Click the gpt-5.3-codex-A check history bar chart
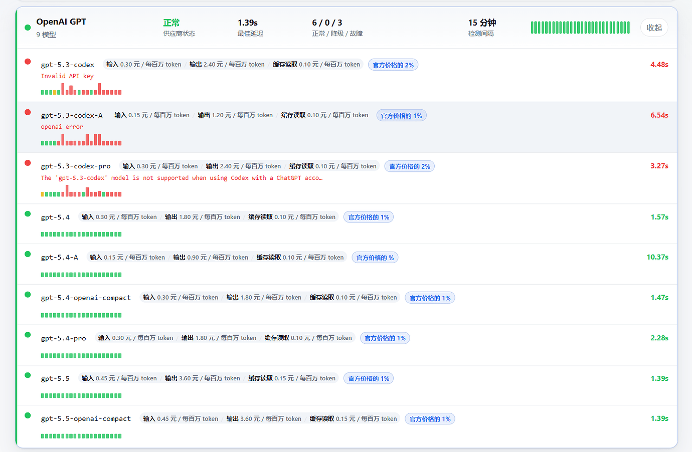The width and height of the screenshot is (692, 452). pos(81,139)
